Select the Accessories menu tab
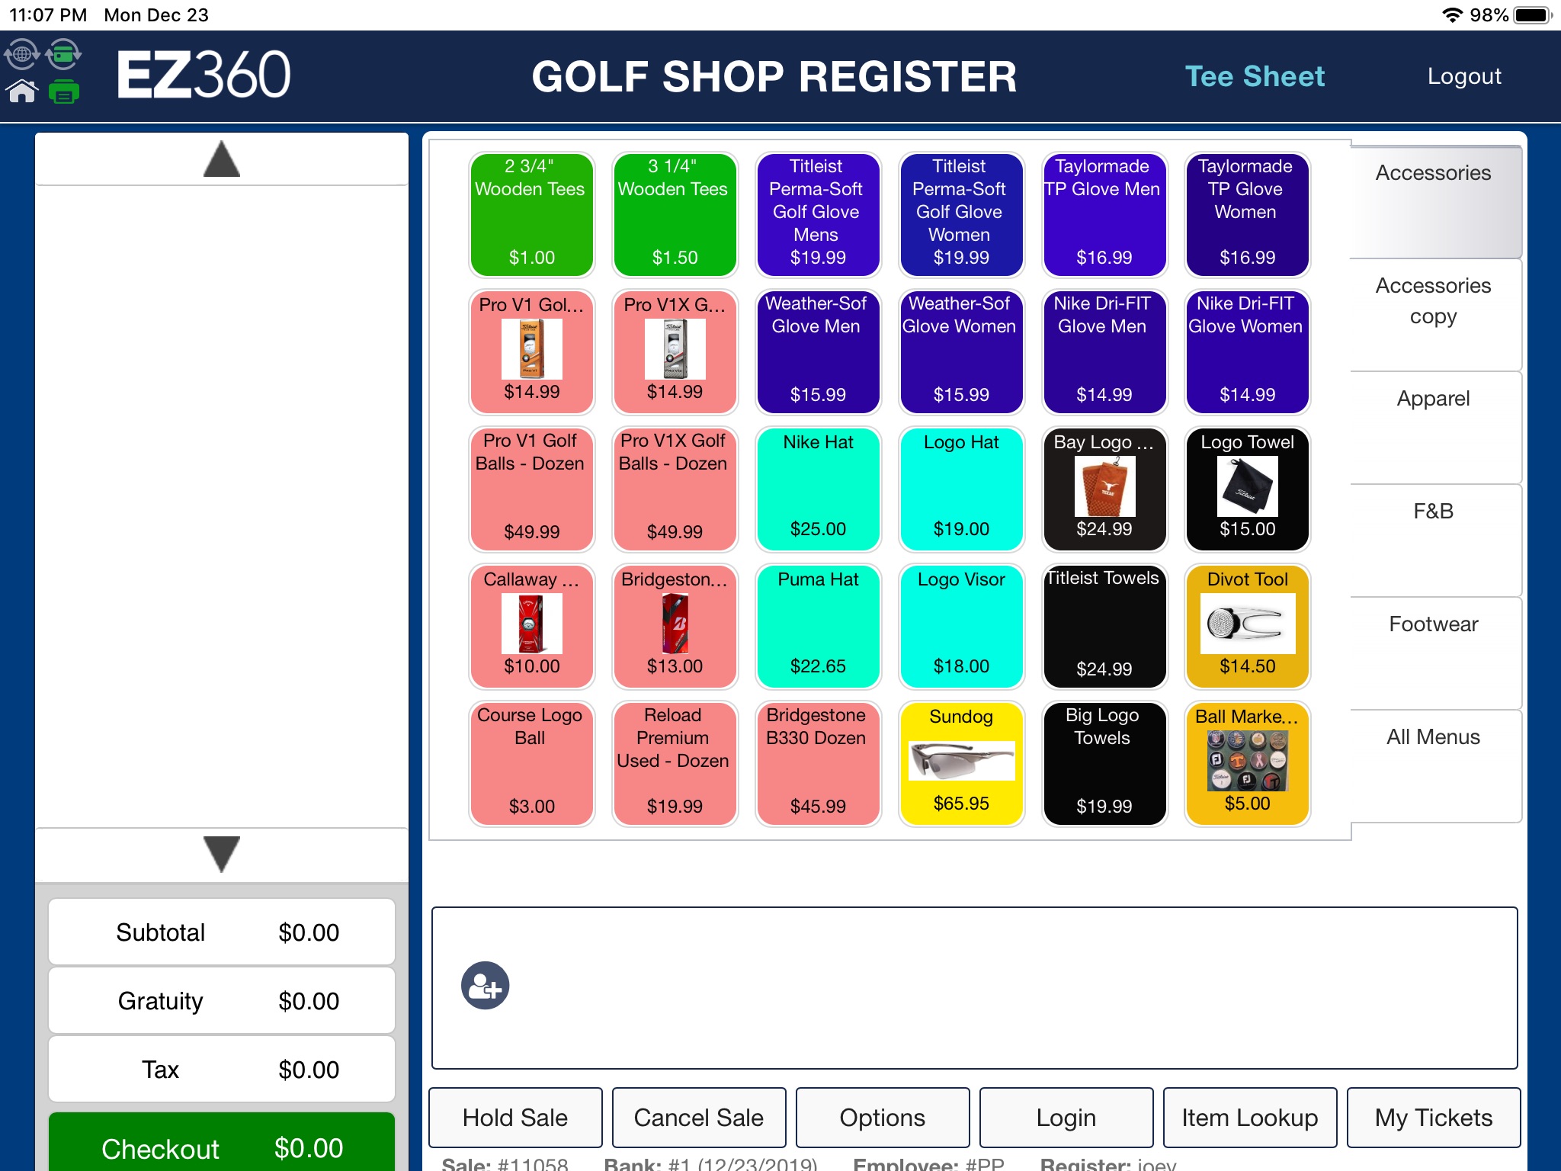This screenshot has height=1171, width=1561. (1434, 201)
